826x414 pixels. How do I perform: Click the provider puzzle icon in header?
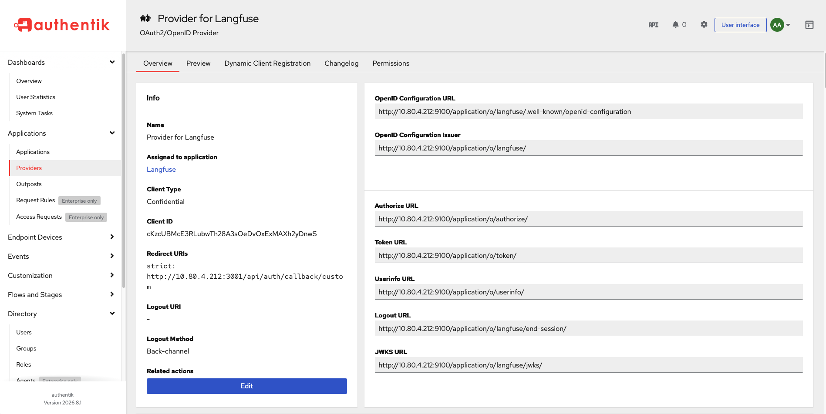pyautogui.click(x=145, y=18)
